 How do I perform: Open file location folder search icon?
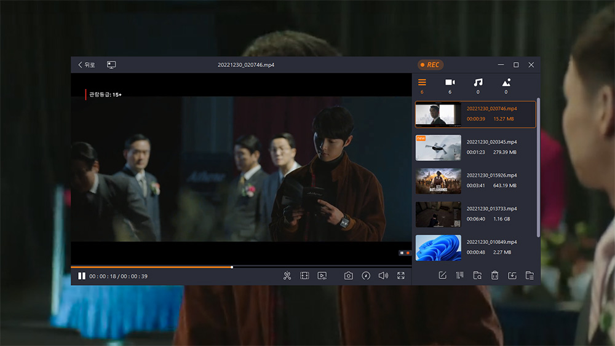click(477, 275)
